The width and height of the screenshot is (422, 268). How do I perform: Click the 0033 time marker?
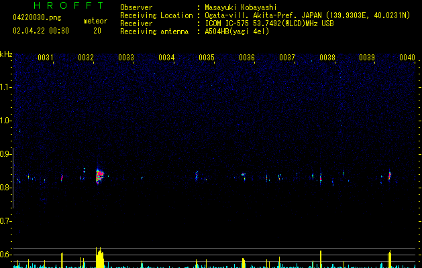tap(126, 58)
